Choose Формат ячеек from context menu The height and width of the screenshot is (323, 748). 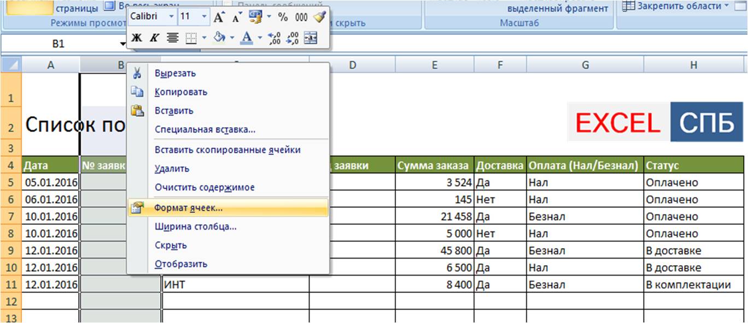(x=189, y=208)
